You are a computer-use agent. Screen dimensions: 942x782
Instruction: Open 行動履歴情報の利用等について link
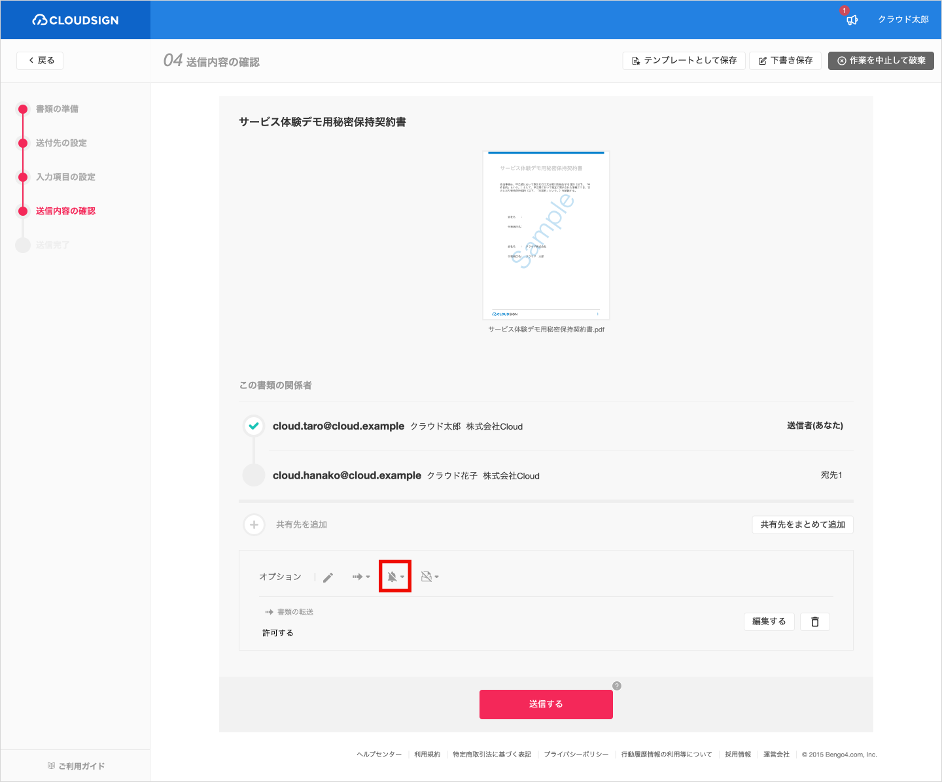(667, 755)
